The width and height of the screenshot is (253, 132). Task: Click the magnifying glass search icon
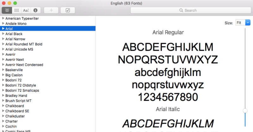181,10
